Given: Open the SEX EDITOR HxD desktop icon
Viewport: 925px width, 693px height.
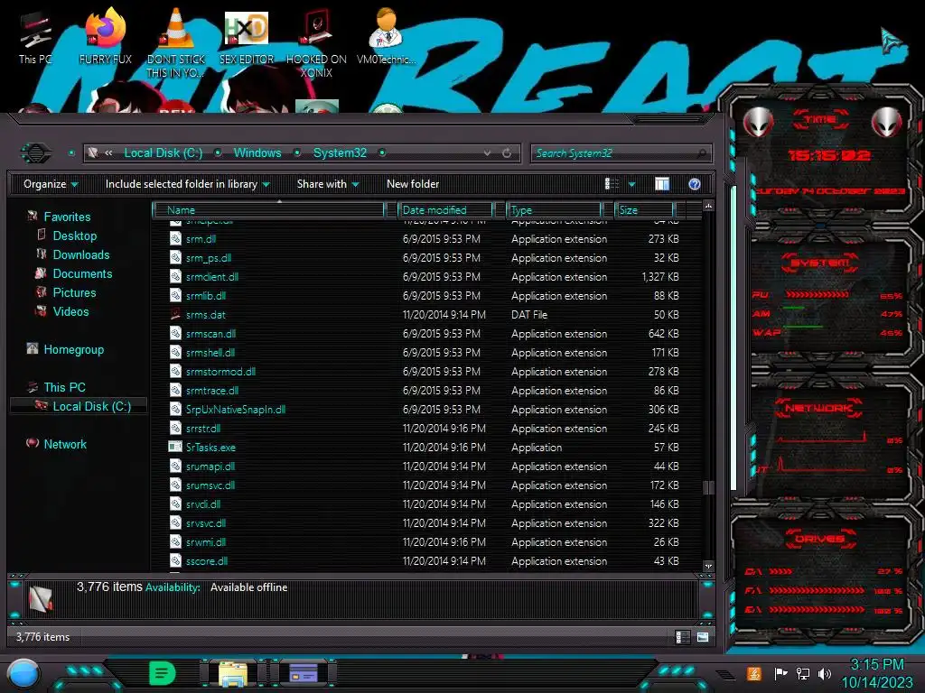Looking at the screenshot, I should tap(247, 36).
